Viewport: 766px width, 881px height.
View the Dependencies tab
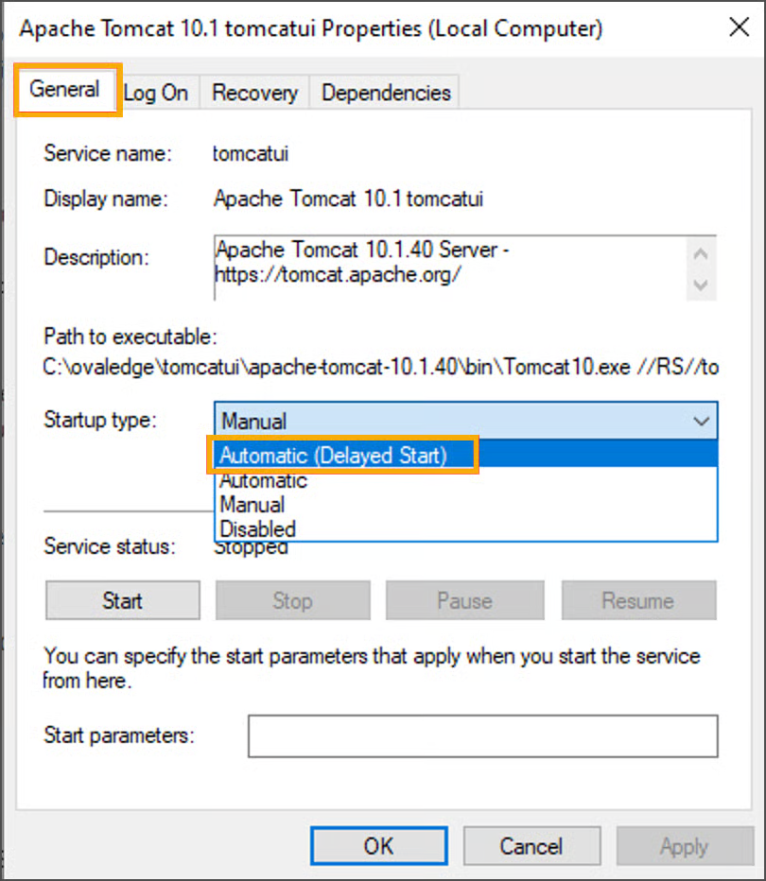tap(386, 93)
